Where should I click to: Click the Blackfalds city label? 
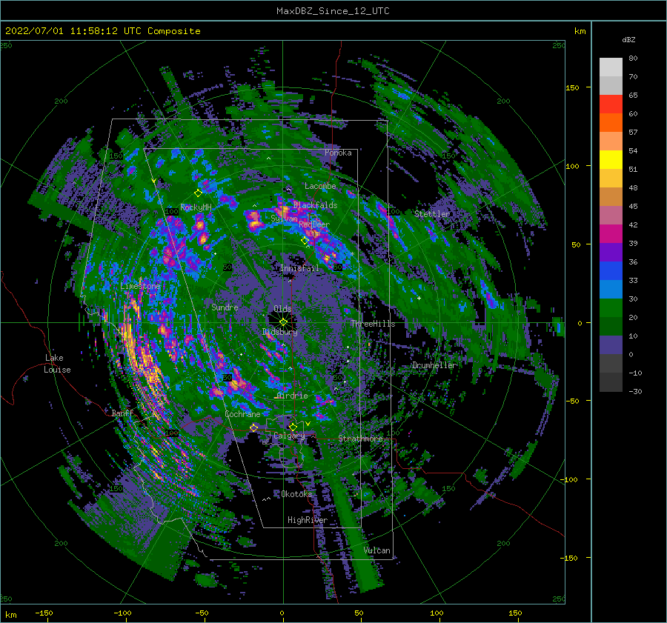point(315,205)
